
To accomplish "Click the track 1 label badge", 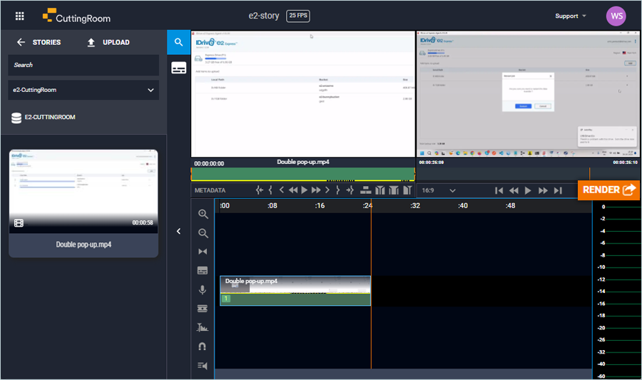I will pos(225,299).
